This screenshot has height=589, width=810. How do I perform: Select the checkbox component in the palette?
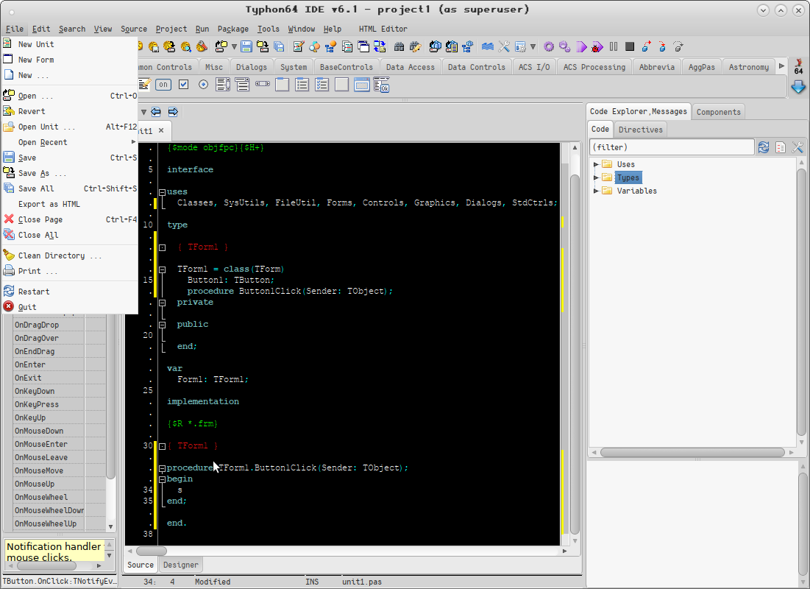click(183, 84)
